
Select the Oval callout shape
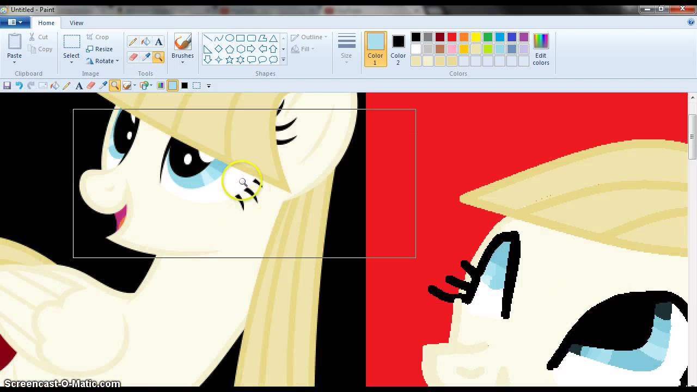pos(262,60)
